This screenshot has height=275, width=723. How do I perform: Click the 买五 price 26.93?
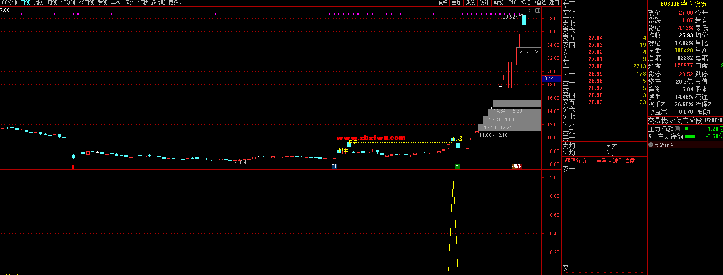[x=596, y=102]
